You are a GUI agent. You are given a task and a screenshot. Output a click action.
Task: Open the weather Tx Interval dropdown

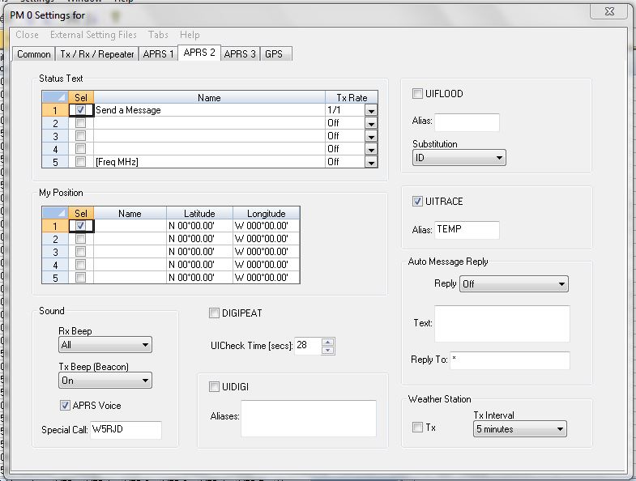(519, 429)
